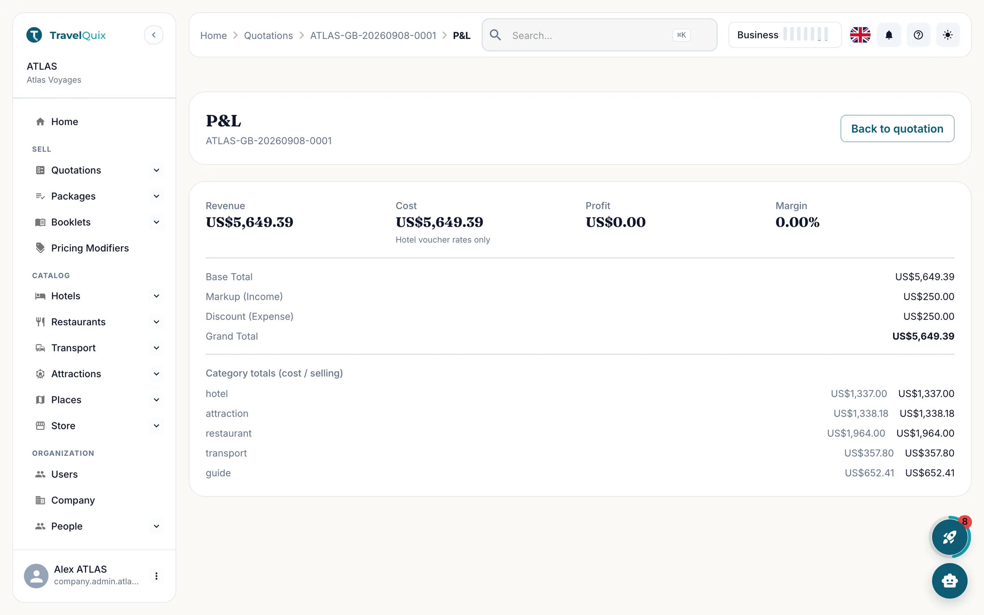984x615 pixels.
Task: Switch language using the UK flag icon
Action: tap(860, 35)
